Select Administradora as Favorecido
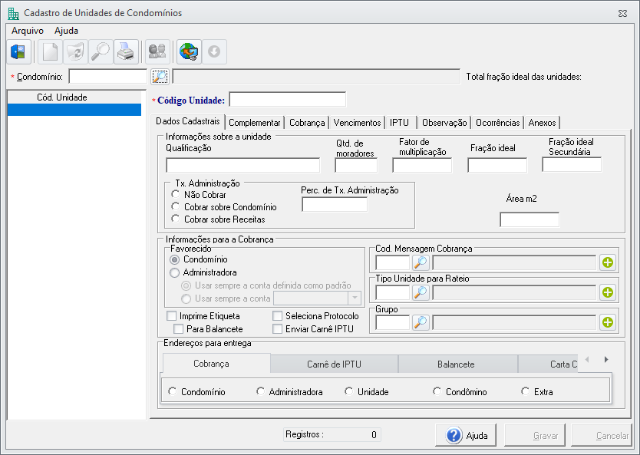Viewport: 640px width, 455px height. point(175,272)
